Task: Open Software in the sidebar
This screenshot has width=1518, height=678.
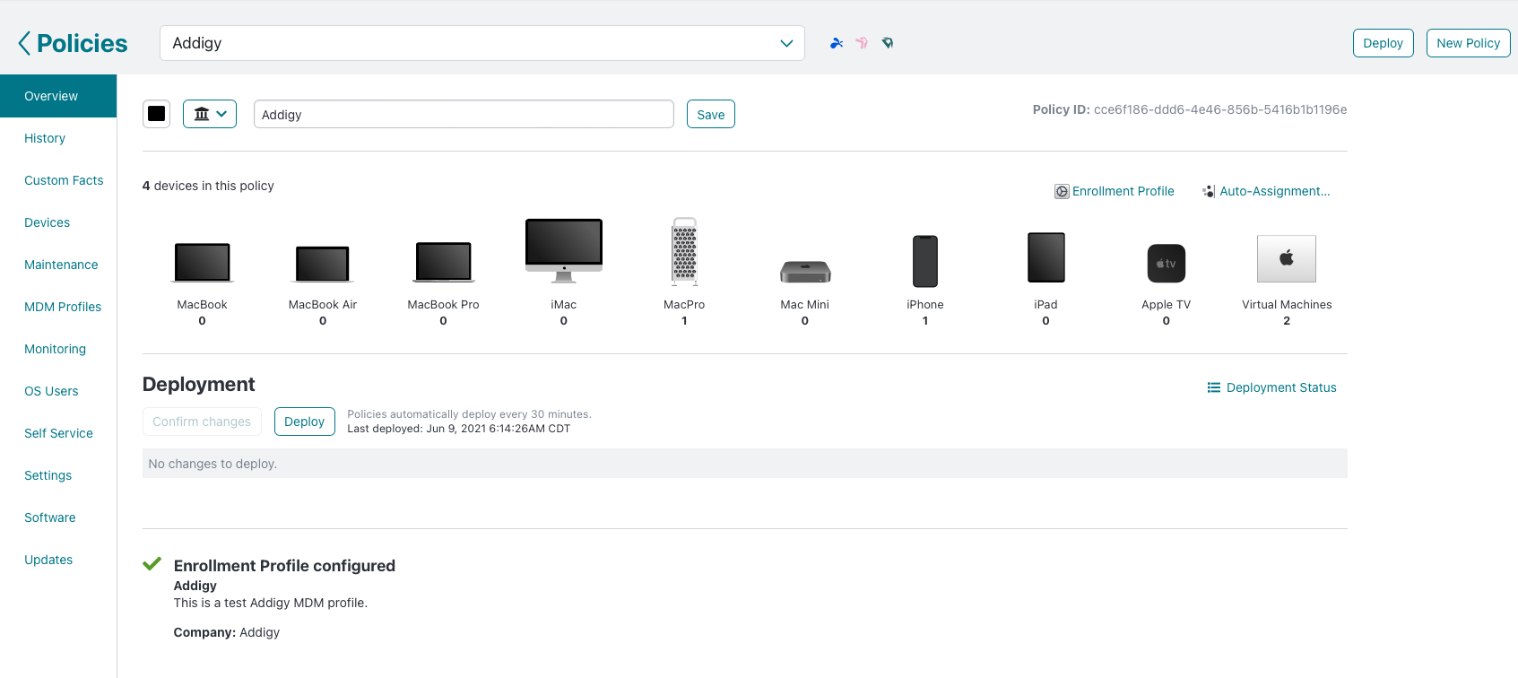Action: tap(49, 517)
